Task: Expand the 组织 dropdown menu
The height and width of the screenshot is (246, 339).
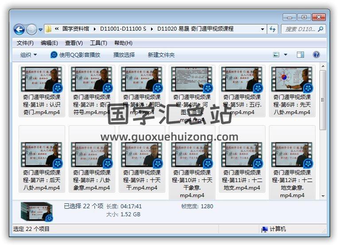Action: click(29, 55)
